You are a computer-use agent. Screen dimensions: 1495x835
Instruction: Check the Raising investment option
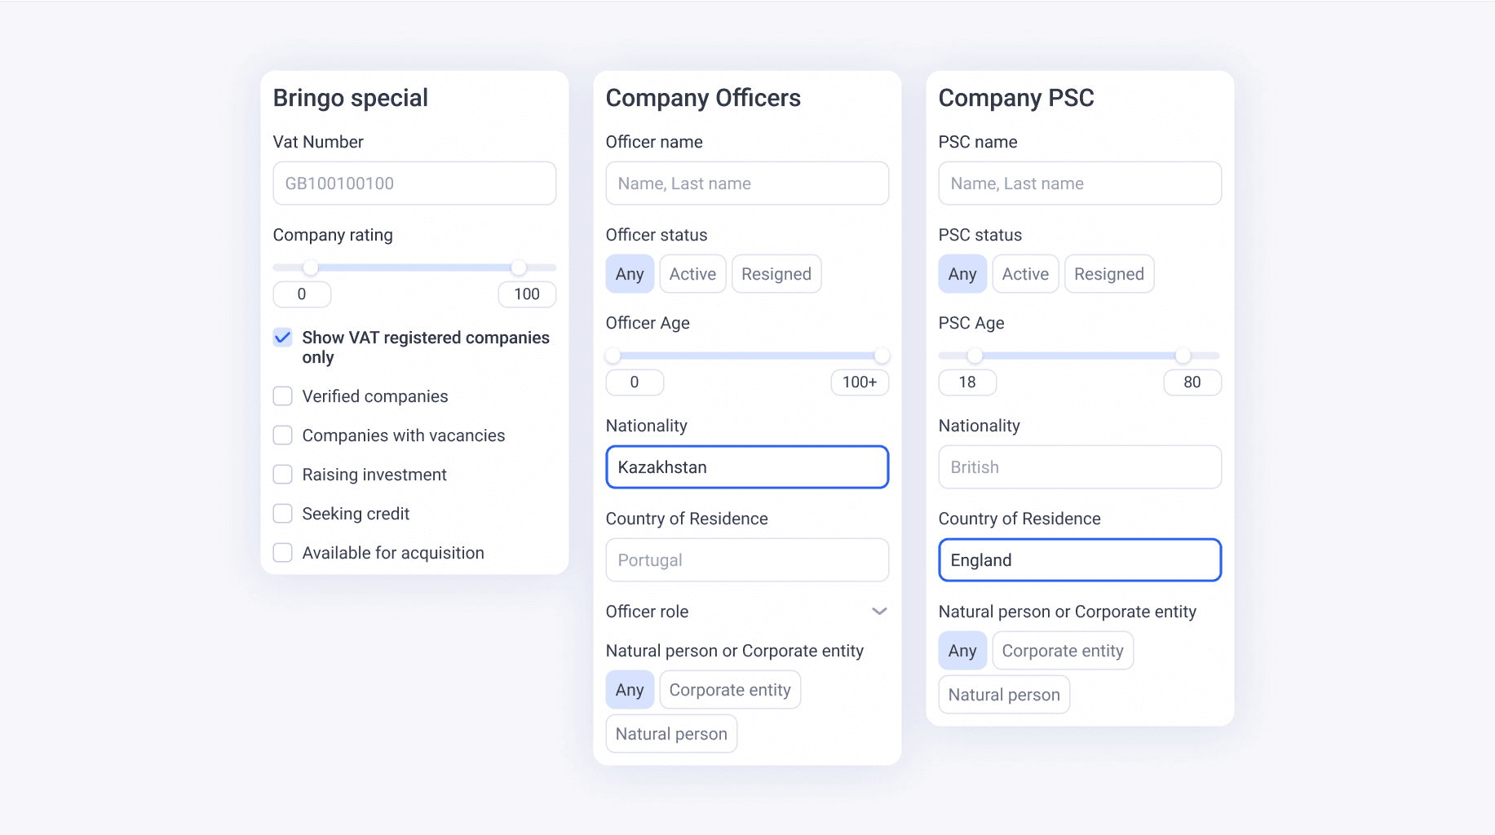click(x=283, y=475)
